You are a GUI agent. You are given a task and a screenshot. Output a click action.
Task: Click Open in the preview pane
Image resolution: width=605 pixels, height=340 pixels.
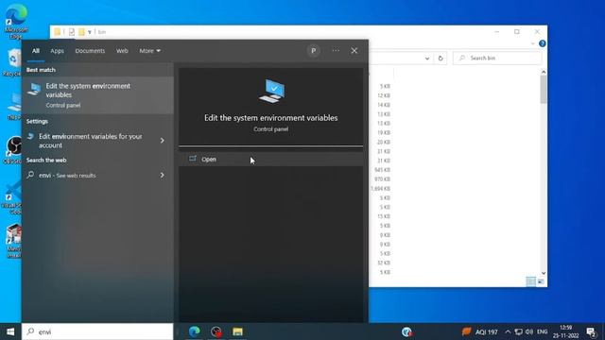(271, 160)
